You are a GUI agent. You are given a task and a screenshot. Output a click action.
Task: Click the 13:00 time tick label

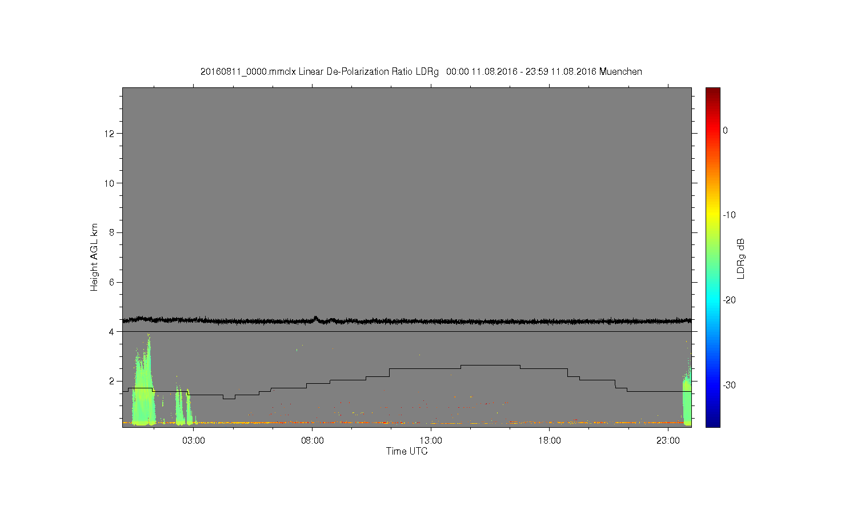431,441
